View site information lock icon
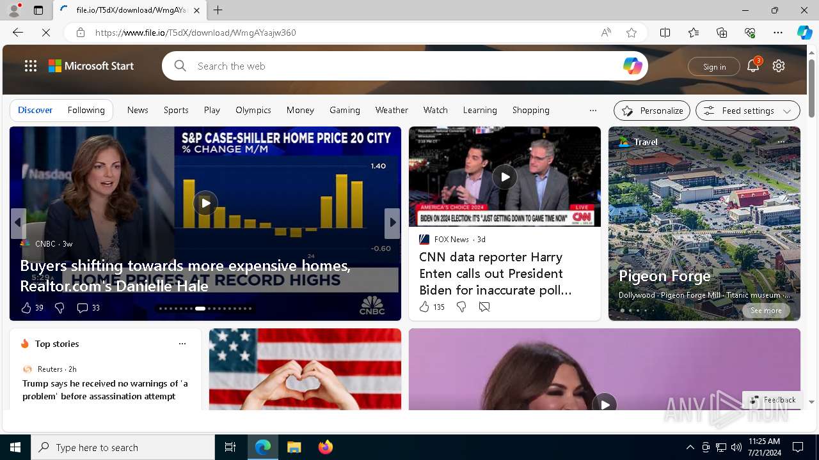Viewport: 819px width, 460px height. (81, 32)
